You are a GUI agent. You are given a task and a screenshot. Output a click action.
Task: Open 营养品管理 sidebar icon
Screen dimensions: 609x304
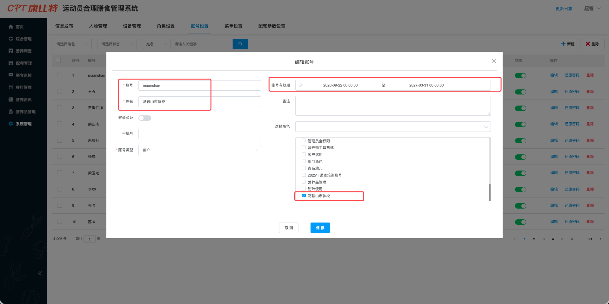11,112
